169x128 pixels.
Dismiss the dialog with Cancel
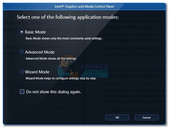tap(147, 117)
